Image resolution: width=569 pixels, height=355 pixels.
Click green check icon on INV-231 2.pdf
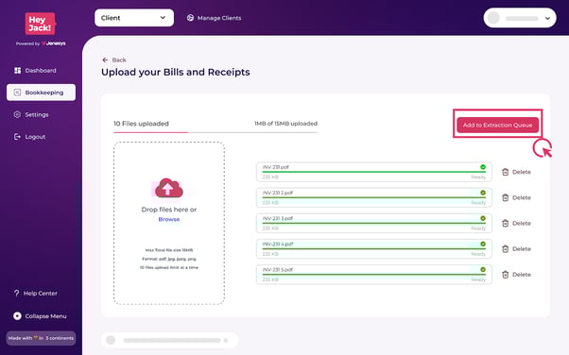(x=483, y=193)
